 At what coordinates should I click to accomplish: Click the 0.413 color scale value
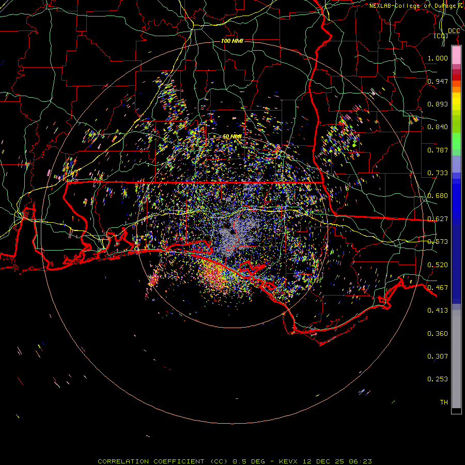coord(438,311)
